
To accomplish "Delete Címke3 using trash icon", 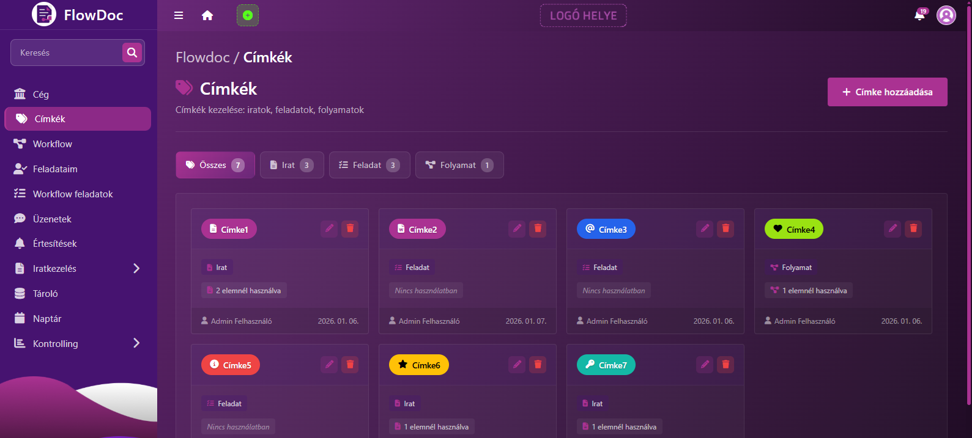I will (725, 228).
